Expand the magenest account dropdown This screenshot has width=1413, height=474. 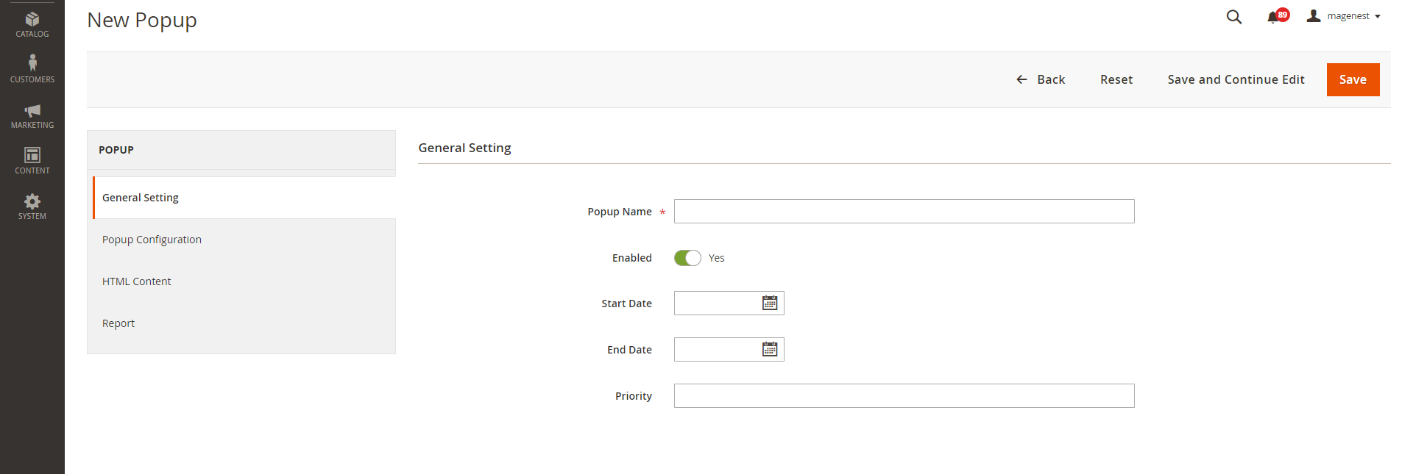(x=1344, y=16)
